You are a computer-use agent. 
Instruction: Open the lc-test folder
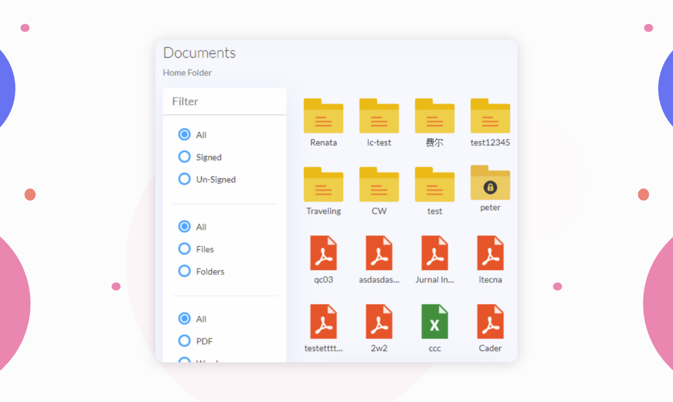point(379,116)
